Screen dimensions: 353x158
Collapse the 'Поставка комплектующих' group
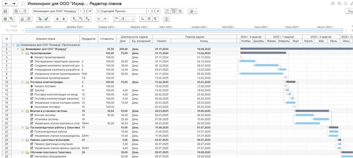pyautogui.click(x=22, y=82)
